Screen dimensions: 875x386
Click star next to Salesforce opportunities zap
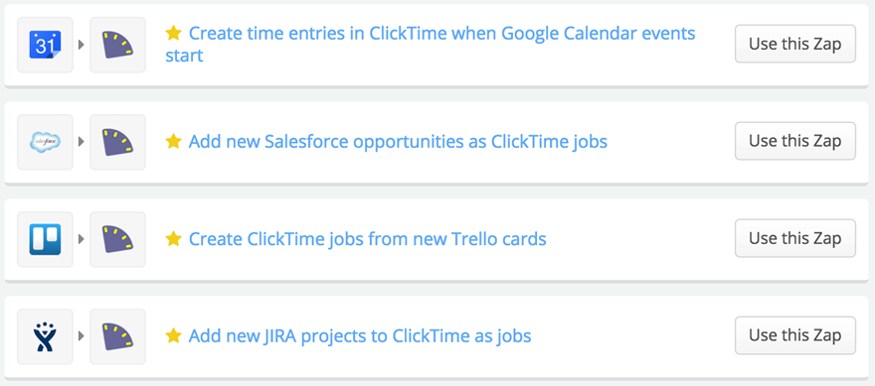(x=174, y=142)
